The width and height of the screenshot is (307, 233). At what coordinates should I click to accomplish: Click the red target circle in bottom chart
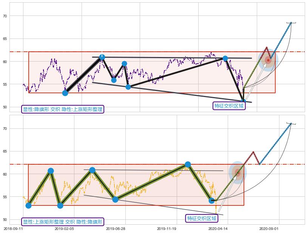point(238,173)
